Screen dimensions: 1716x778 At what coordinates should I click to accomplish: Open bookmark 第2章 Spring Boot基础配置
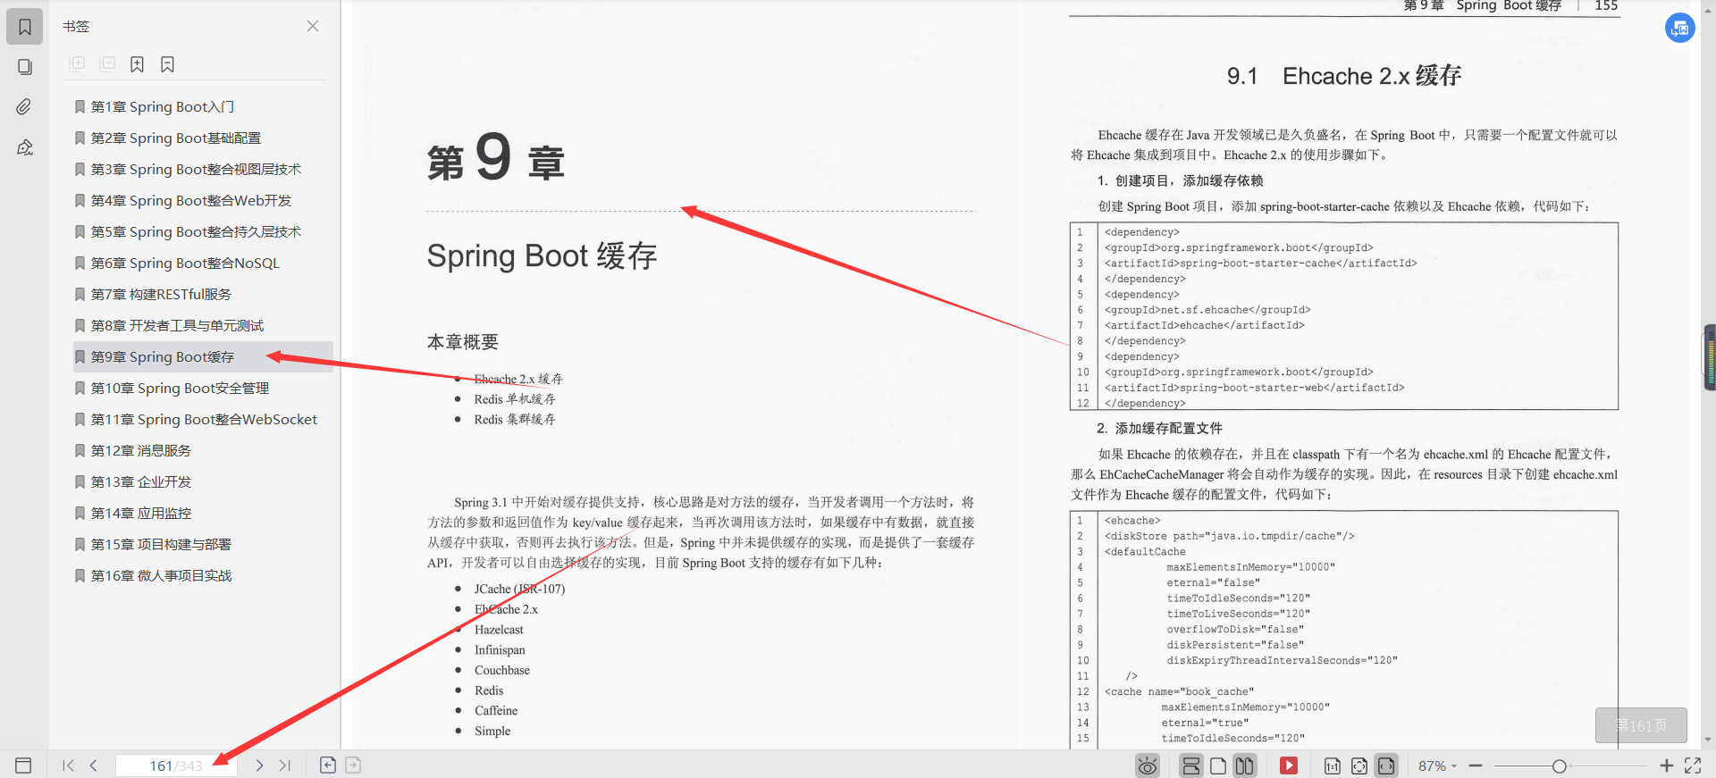pyautogui.click(x=203, y=138)
